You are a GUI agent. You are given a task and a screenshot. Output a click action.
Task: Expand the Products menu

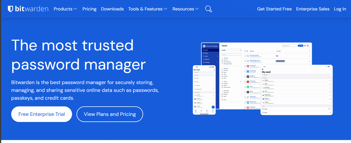[x=66, y=9]
